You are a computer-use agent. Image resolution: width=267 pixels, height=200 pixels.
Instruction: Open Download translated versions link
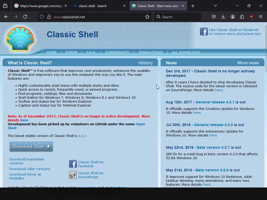point(26,161)
